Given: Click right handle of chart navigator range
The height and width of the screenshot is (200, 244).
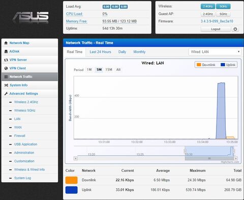Looking at the screenshot, I should click(x=234, y=151).
